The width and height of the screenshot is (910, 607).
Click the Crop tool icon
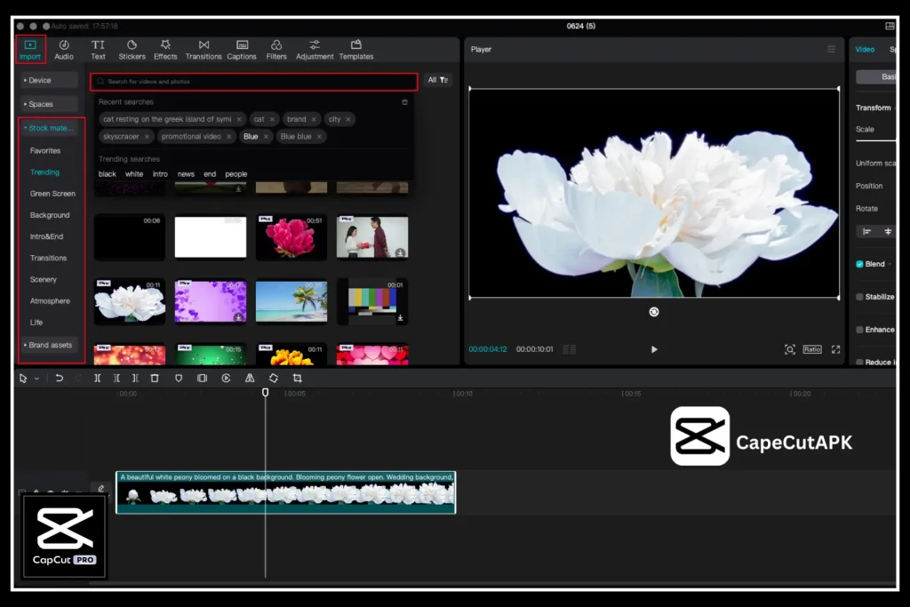[297, 378]
